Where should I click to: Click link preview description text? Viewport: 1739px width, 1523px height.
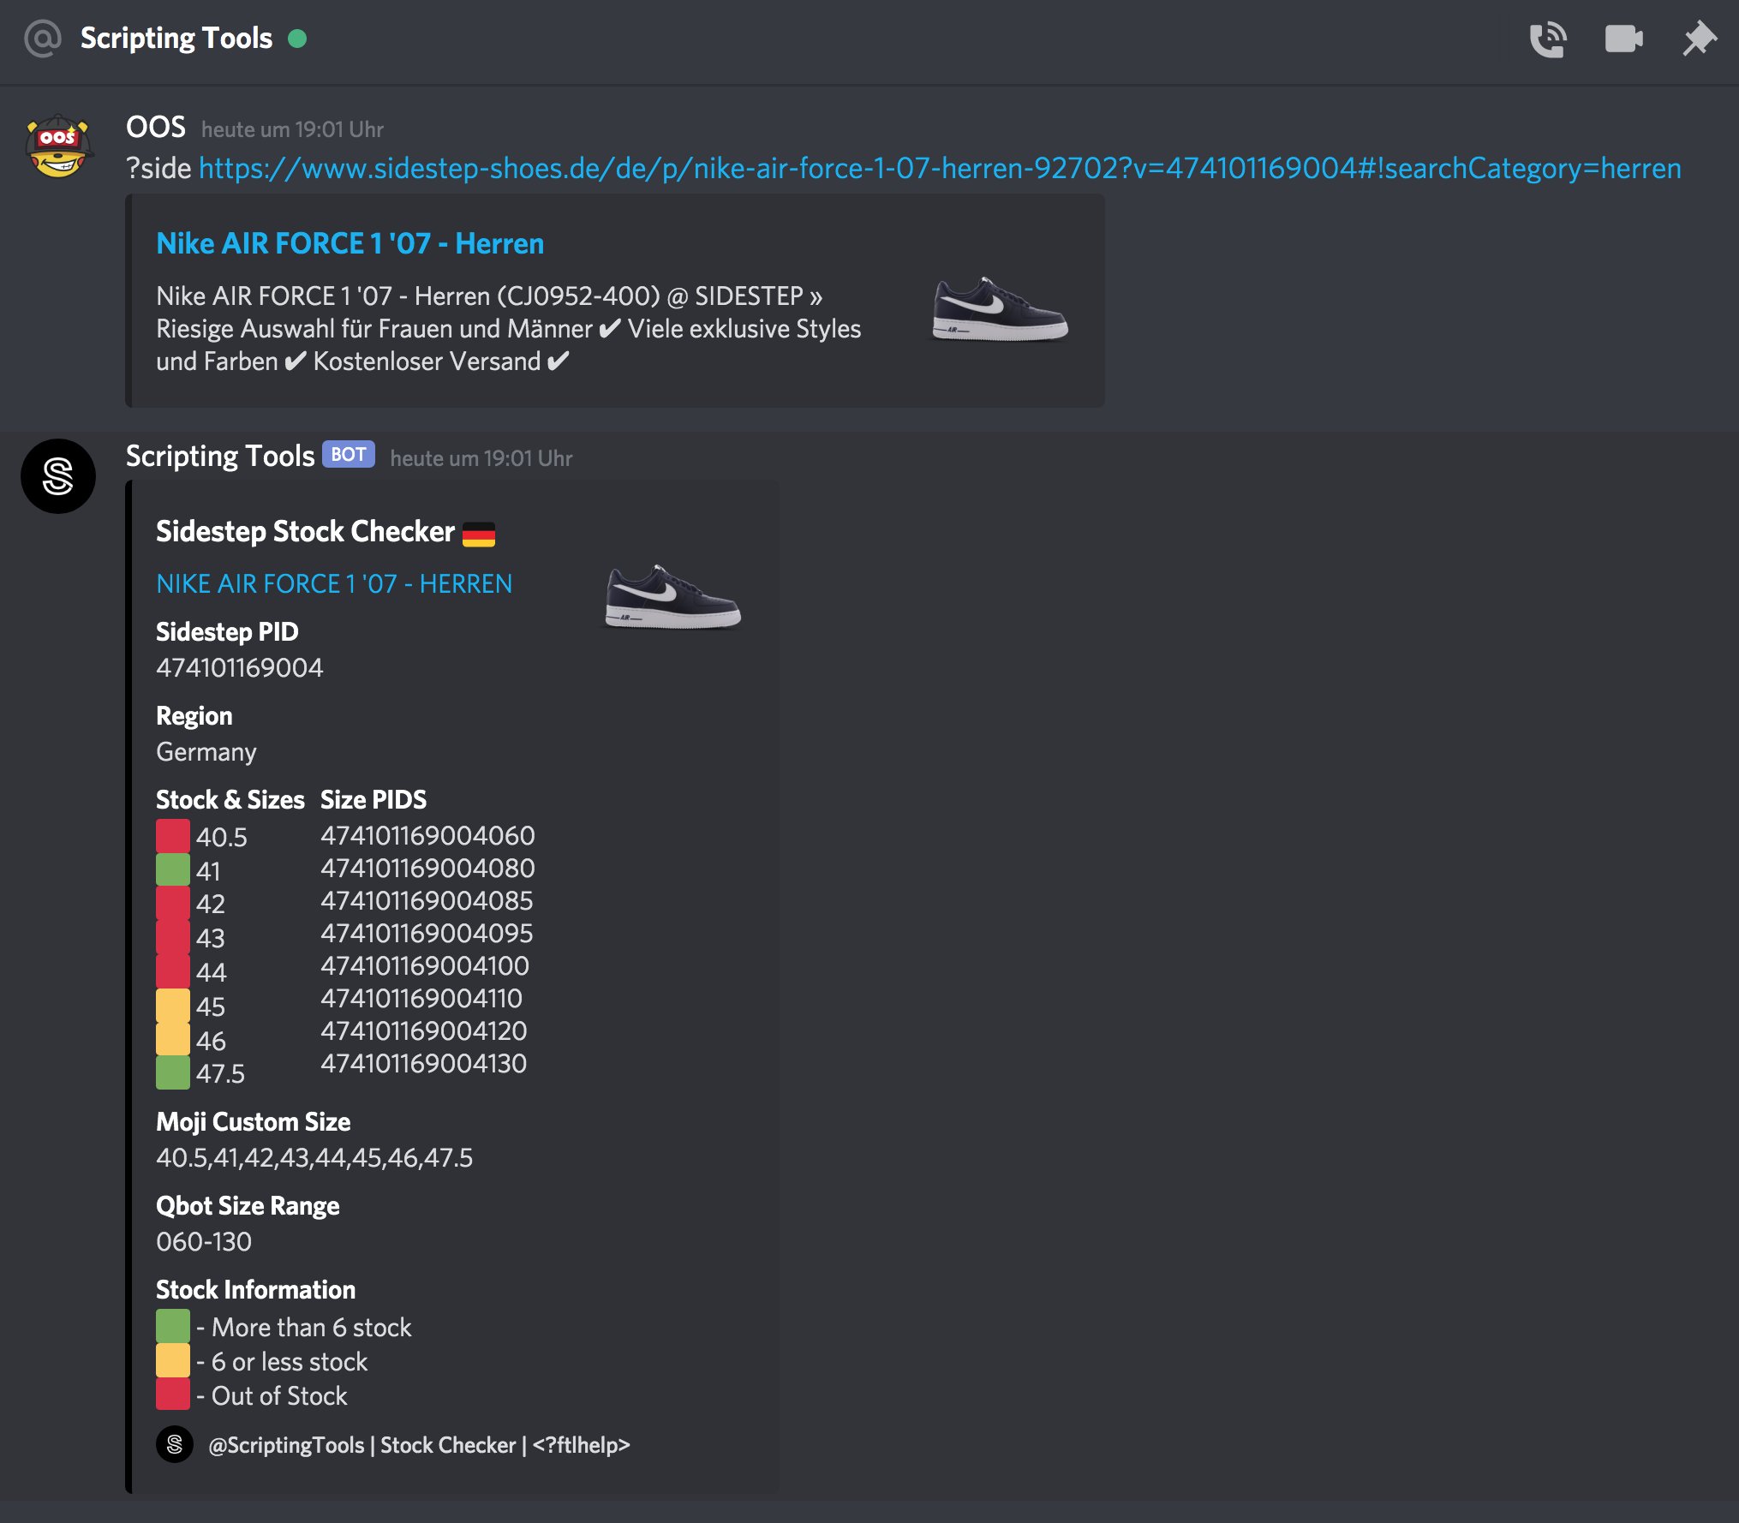click(509, 329)
